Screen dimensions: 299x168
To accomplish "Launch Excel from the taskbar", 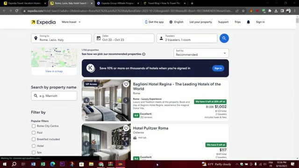I will pyautogui.click(x=43, y=164).
